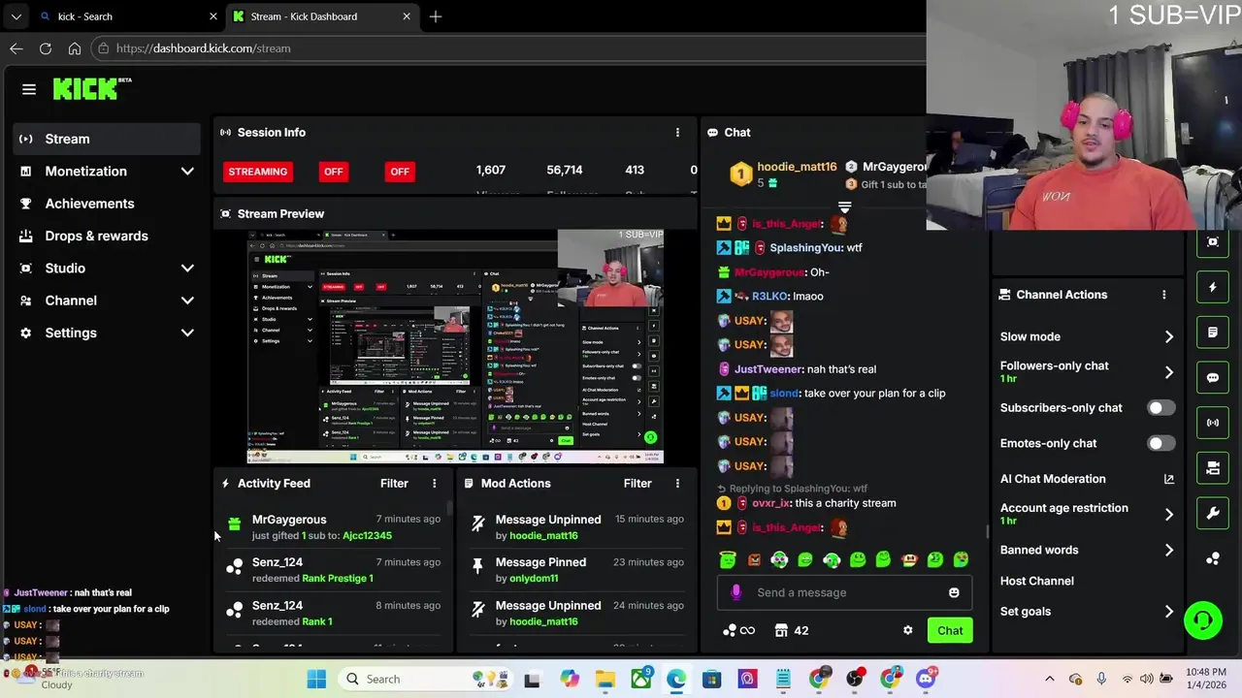
Task: Open AI Chat Moderation external link icon
Action: click(1168, 479)
